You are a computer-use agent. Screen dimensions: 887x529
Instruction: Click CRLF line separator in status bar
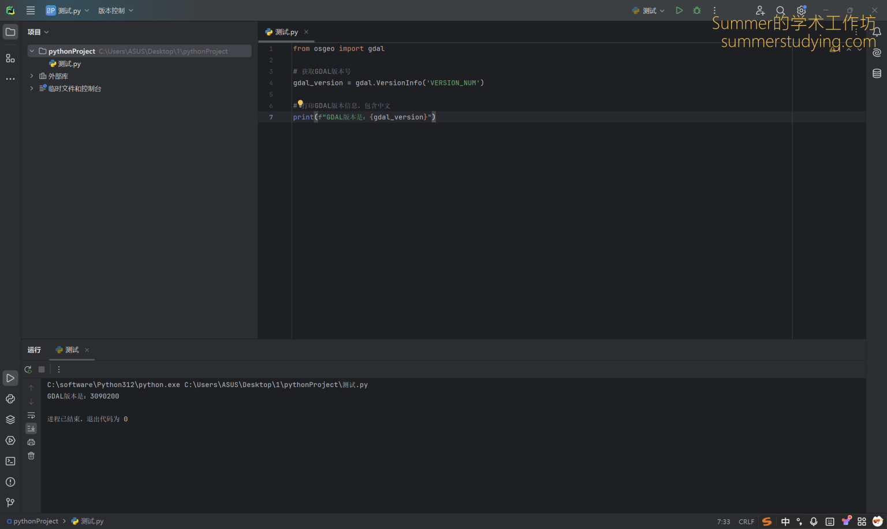tap(746, 522)
